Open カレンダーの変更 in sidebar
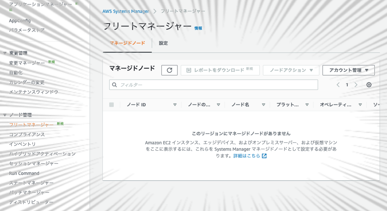 (x=27, y=82)
